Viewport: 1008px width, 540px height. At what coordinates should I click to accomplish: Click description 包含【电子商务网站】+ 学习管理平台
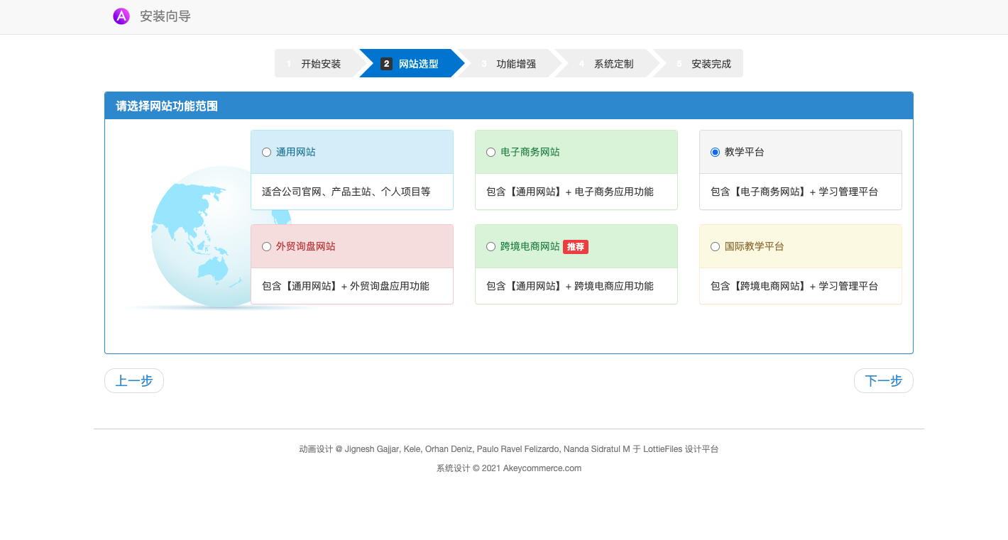(794, 192)
